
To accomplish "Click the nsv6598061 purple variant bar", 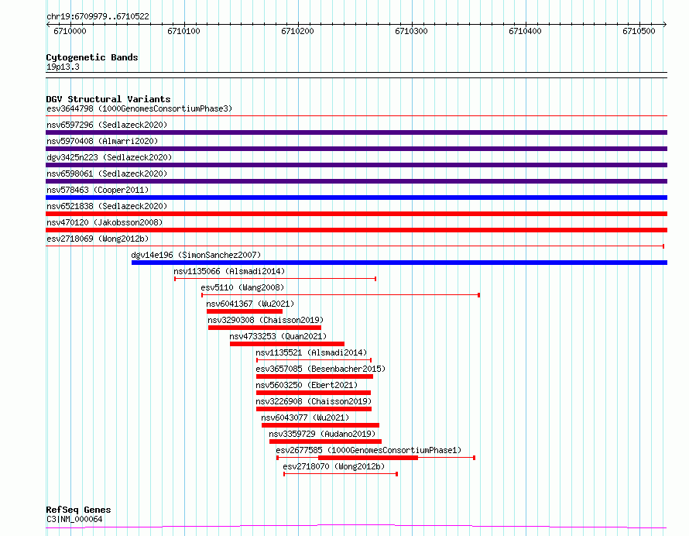I will click(x=356, y=181).
